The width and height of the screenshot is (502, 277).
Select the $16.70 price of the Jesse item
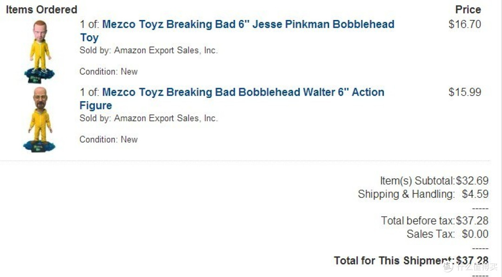465,24
